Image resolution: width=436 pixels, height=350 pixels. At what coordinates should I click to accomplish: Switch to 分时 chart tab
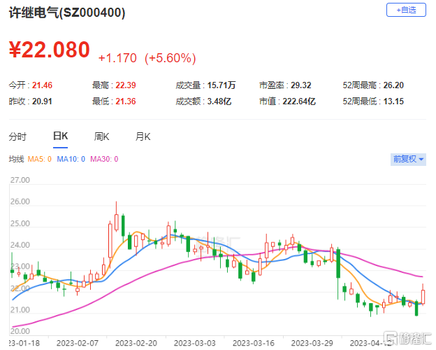(17, 136)
